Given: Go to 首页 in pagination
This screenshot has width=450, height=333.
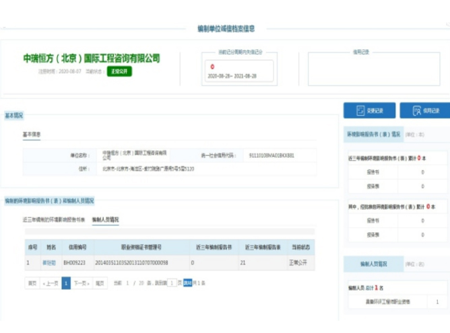Looking at the screenshot, I should click(32, 284).
